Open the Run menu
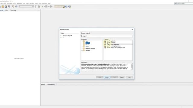193x108 pixels. [x=24, y=4]
